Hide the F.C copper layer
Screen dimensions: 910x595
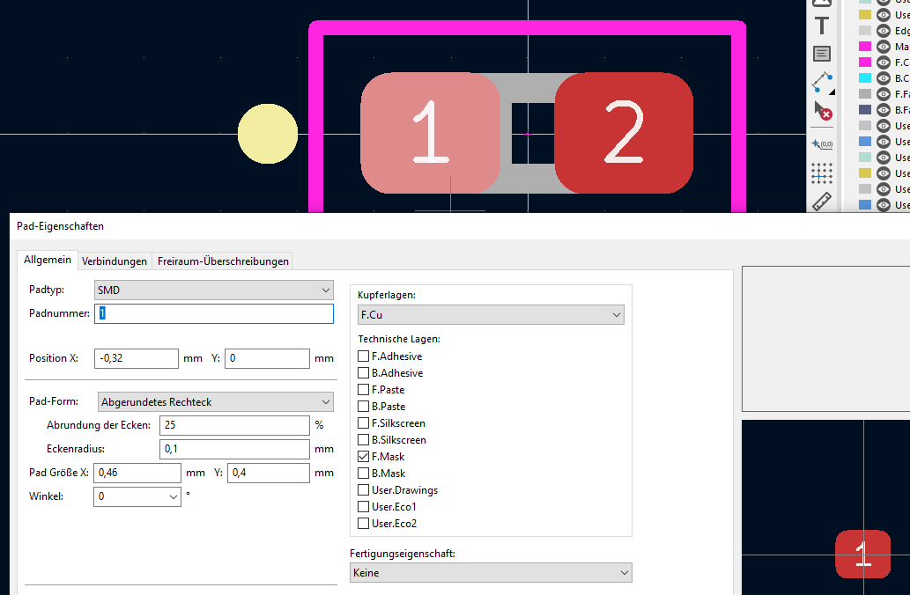[x=884, y=62]
